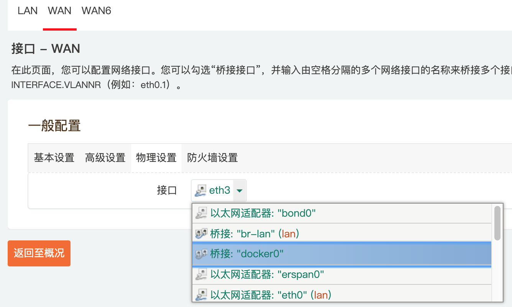Viewport: 512px width, 307px height.
Task: Click the docker0 bridge icon
Action: [x=201, y=254]
